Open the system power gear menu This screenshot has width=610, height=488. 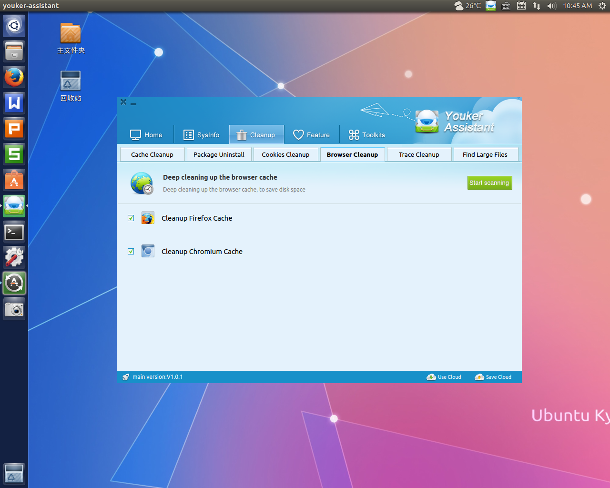click(602, 6)
